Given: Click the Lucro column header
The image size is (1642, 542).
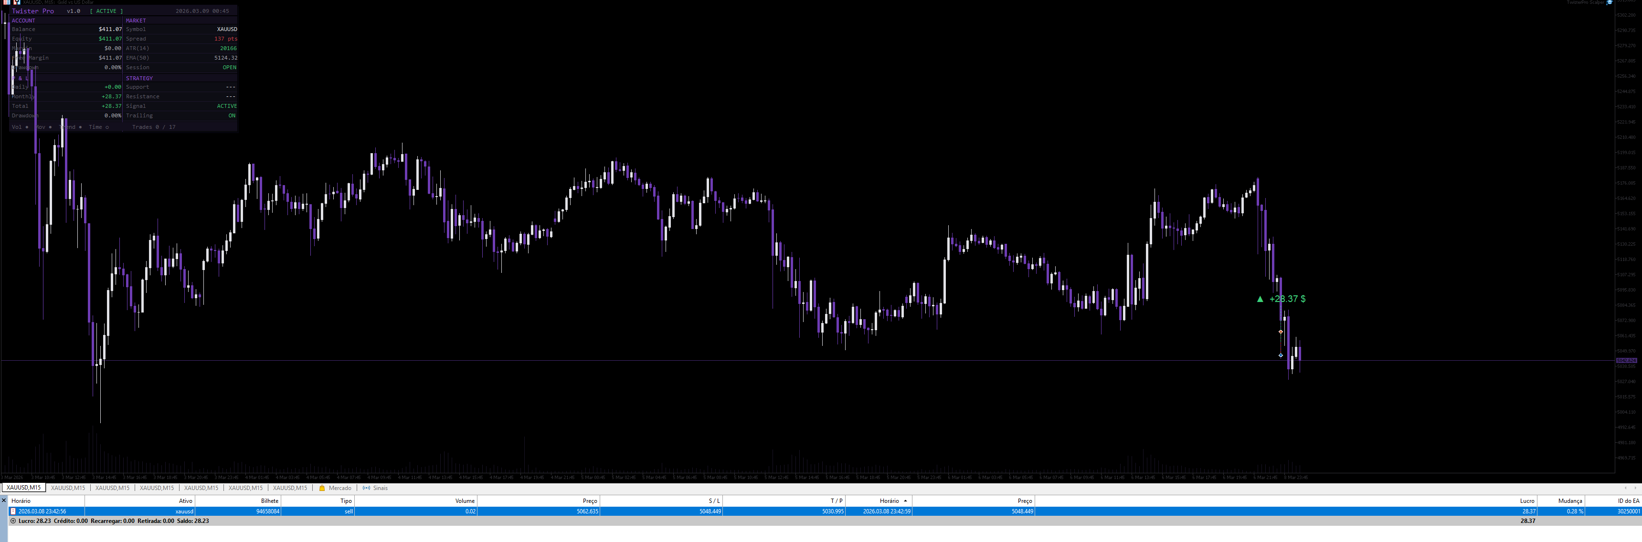Looking at the screenshot, I should click(1526, 500).
